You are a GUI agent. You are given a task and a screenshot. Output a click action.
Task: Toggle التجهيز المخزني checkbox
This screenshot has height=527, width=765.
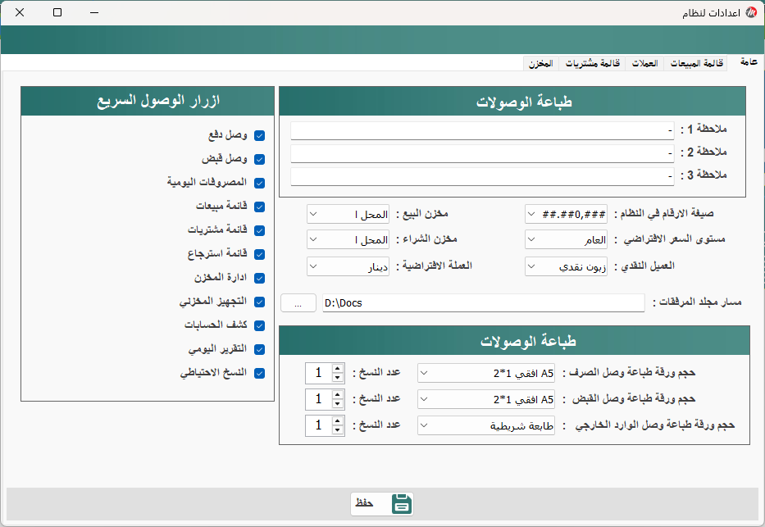pos(260,302)
